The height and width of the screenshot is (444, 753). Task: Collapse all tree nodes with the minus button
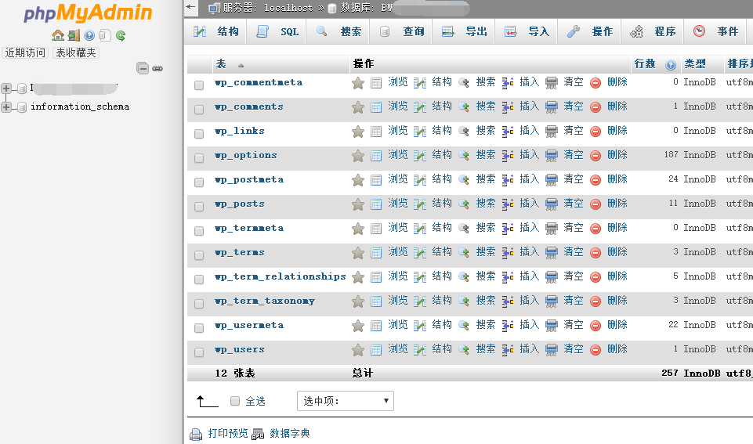pos(143,68)
